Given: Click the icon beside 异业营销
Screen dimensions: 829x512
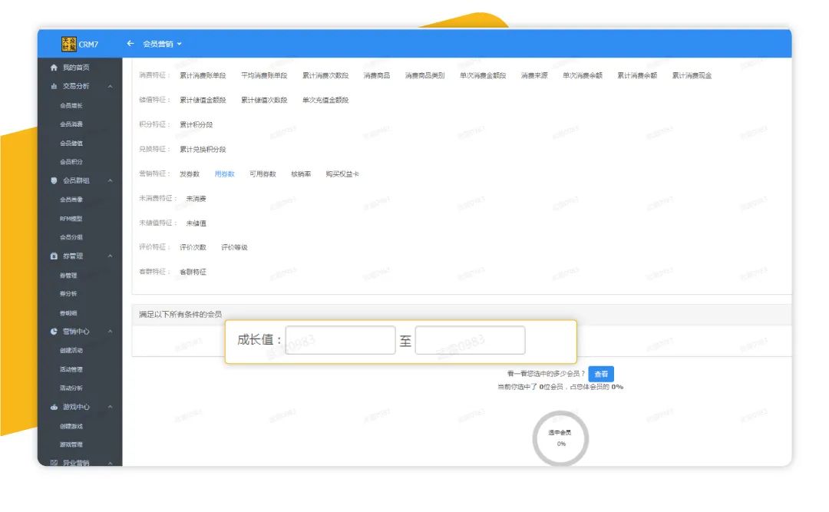Looking at the screenshot, I should coord(54,463).
